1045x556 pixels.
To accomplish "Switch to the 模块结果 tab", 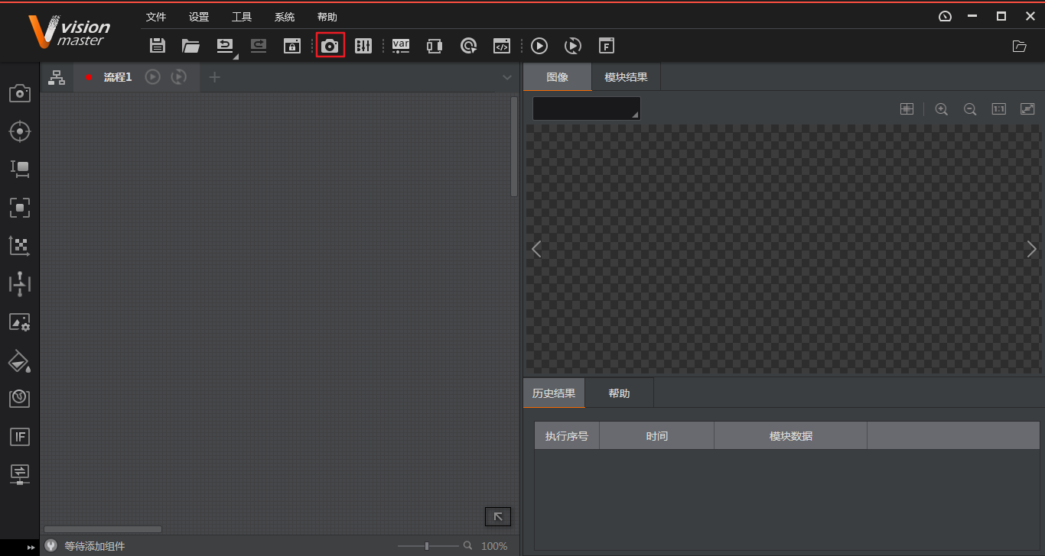I will (x=624, y=76).
